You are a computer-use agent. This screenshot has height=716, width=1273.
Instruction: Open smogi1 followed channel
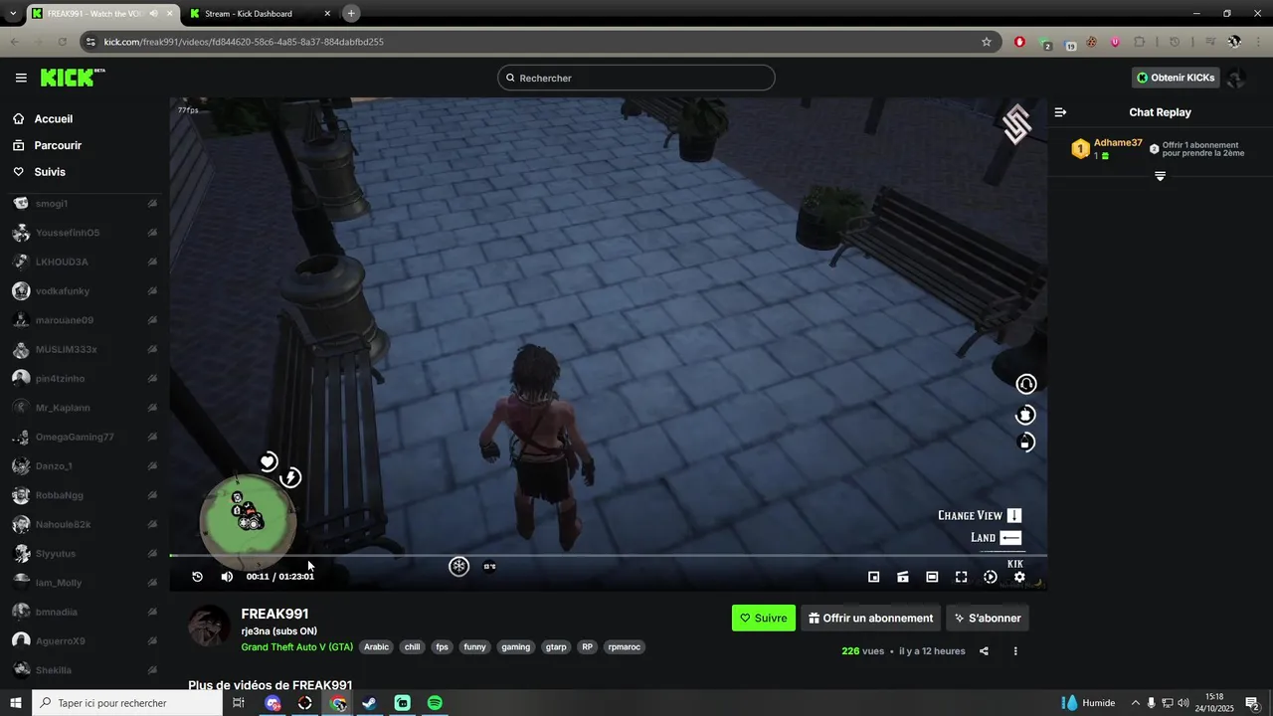[x=85, y=203]
